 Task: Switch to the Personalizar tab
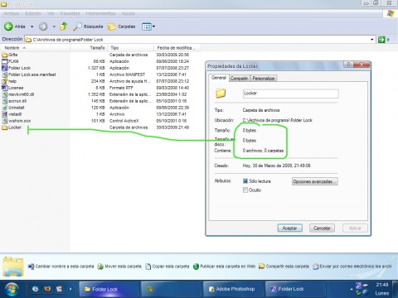pyautogui.click(x=264, y=79)
